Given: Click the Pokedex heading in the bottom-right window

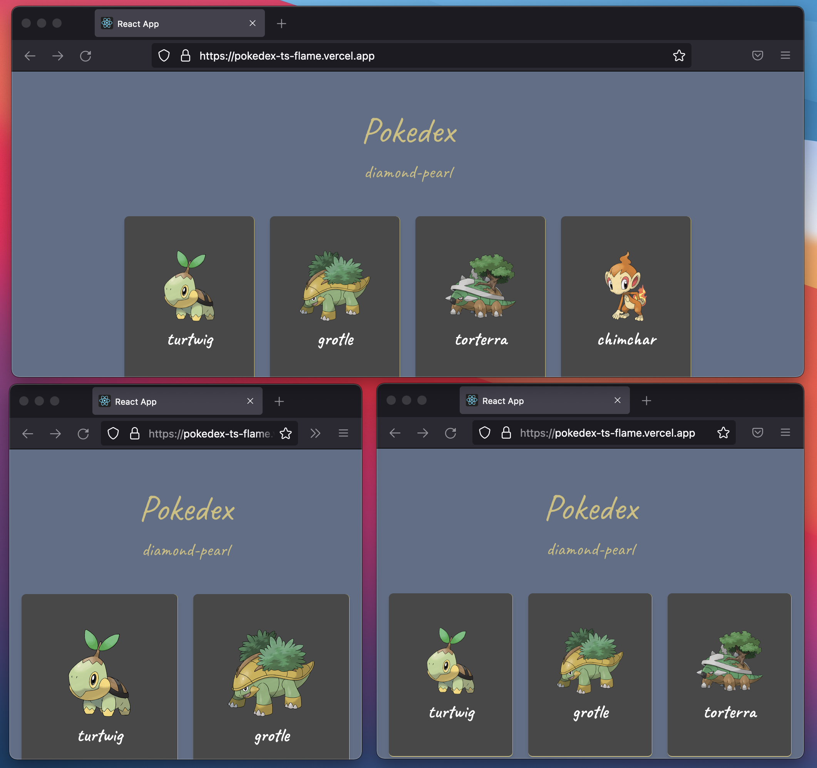Looking at the screenshot, I should 592,508.
